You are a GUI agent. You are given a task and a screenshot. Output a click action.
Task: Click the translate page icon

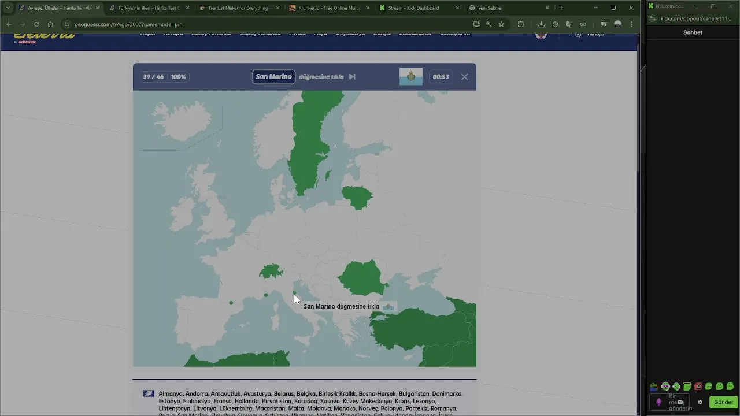click(569, 24)
